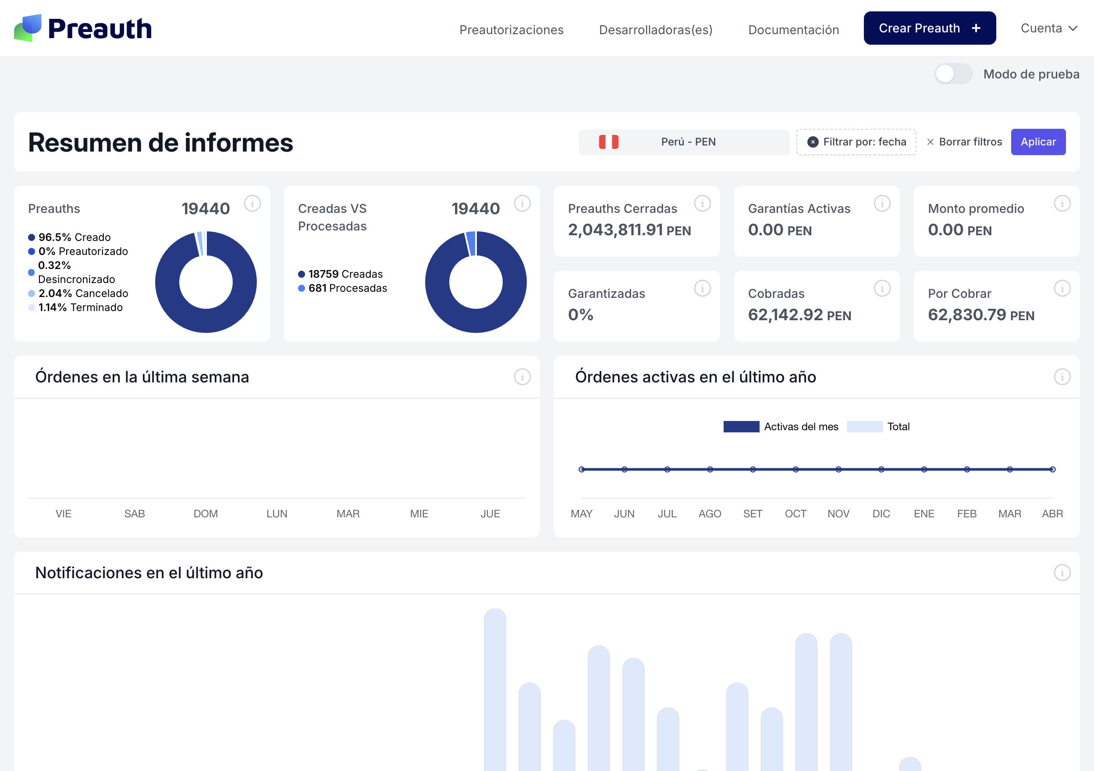Click the Notificaciones en el último año info icon

click(1062, 573)
